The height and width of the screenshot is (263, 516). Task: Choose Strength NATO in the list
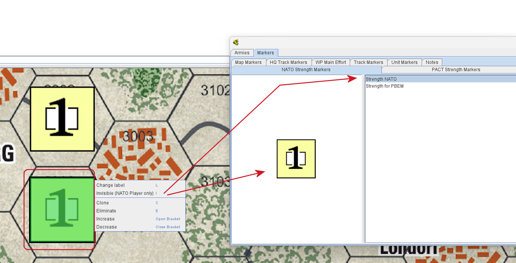pyautogui.click(x=381, y=79)
